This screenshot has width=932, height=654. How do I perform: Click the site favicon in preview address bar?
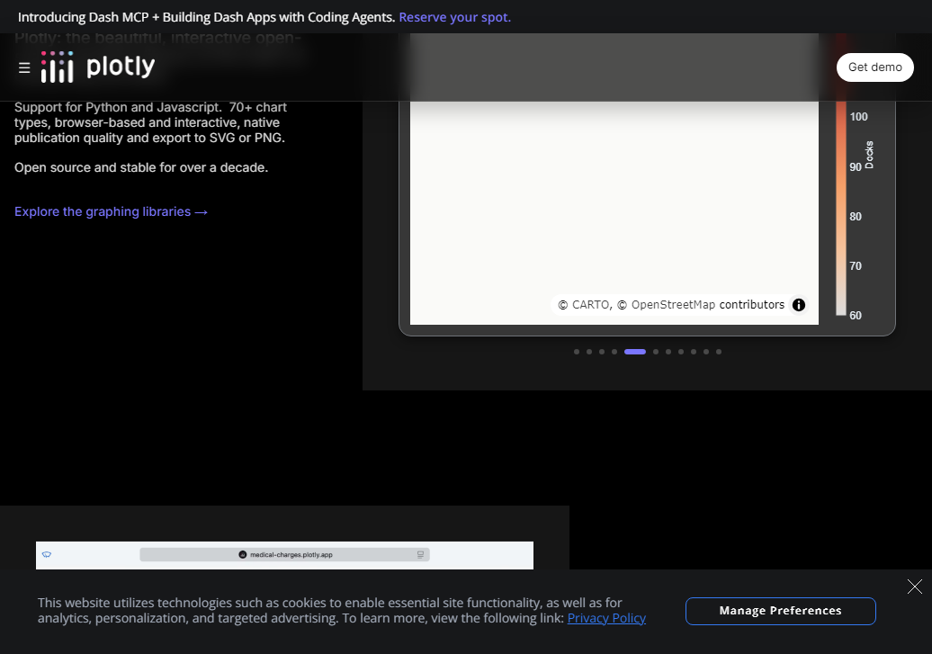pyautogui.click(x=243, y=555)
